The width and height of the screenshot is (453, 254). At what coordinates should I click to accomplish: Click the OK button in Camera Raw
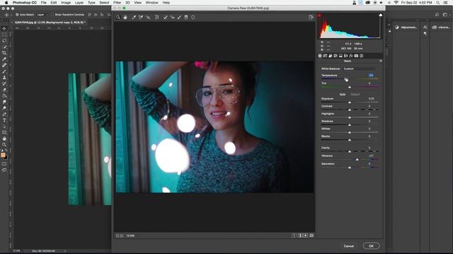371,246
